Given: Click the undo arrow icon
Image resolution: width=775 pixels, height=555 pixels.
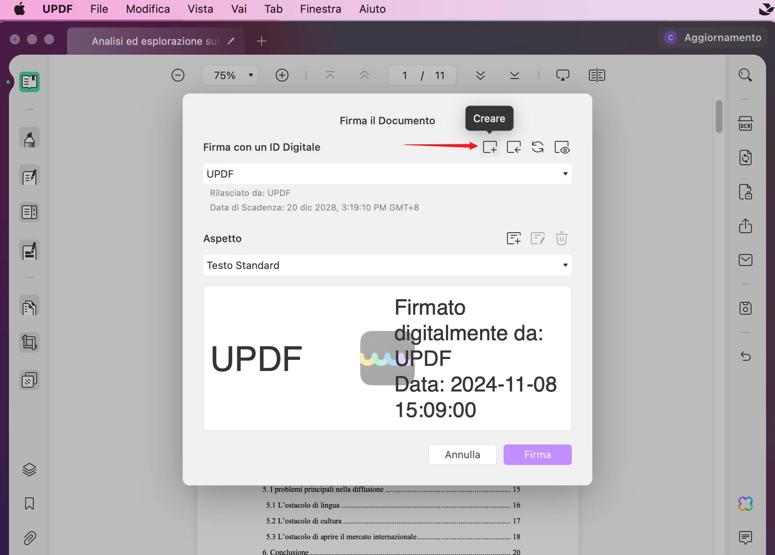Looking at the screenshot, I should [x=746, y=356].
